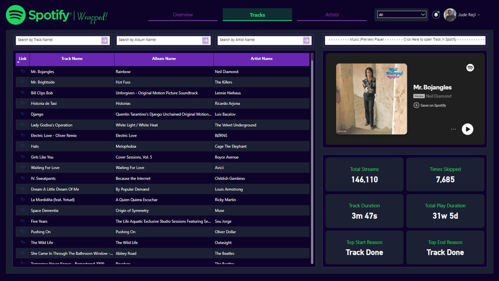499x281 pixels.
Task: Sort by Artist Name column header
Action: tap(262, 59)
